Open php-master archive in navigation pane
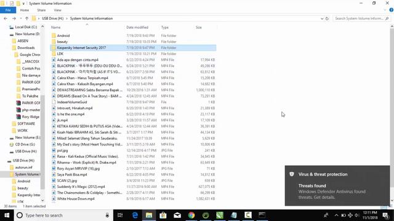Screen dimensions: 394x221 click(31, 110)
